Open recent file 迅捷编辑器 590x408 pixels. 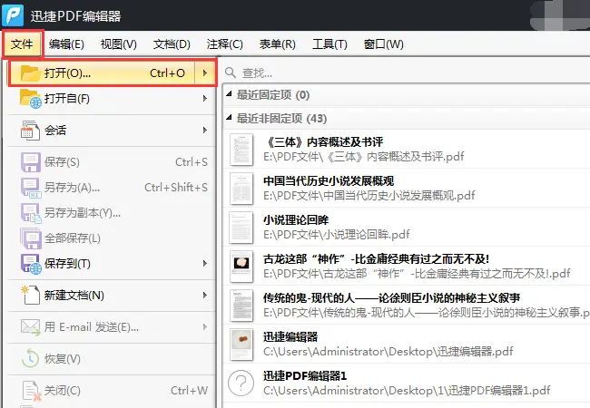tap(407, 345)
